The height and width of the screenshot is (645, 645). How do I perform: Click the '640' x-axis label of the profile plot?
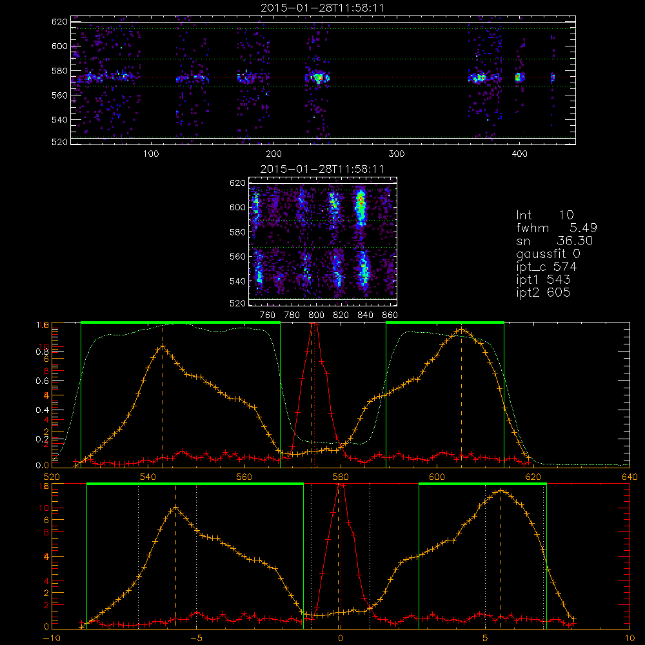pyautogui.click(x=630, y=477)
